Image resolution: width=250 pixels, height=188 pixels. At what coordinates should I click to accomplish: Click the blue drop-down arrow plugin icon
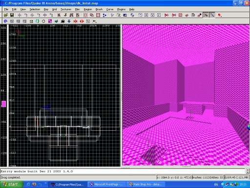[69, 21]
